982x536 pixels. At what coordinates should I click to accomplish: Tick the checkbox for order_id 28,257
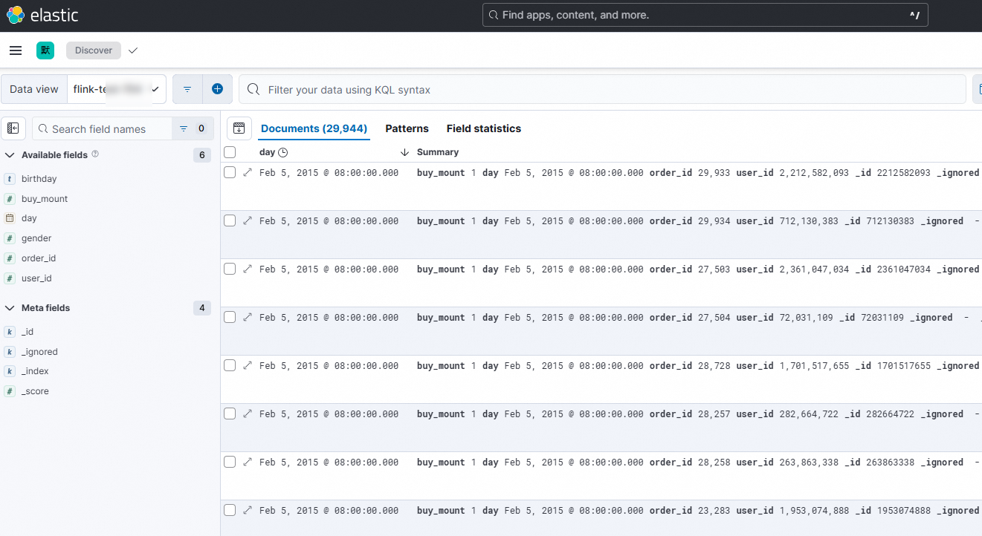pos(230,414)
